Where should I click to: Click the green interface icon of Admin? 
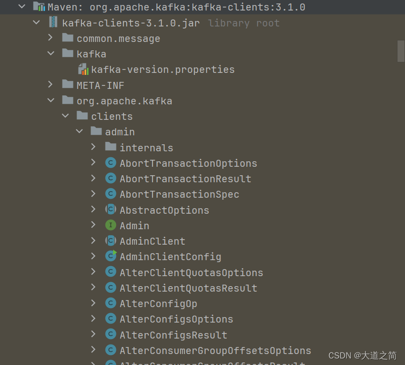[x=110, y=225]
